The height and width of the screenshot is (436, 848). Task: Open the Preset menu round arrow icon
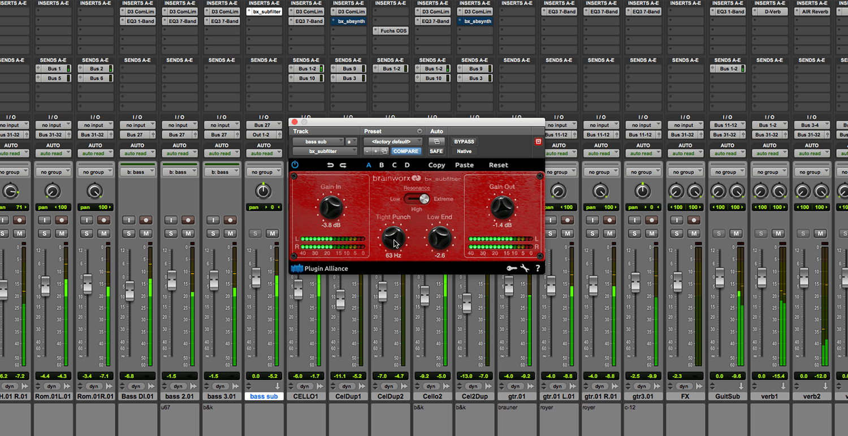[x=419, y=131]
